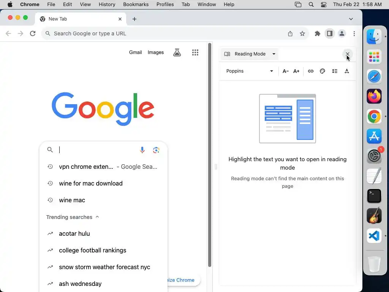
Task: Decrease reading mode font size
Action: coord(286,71)
